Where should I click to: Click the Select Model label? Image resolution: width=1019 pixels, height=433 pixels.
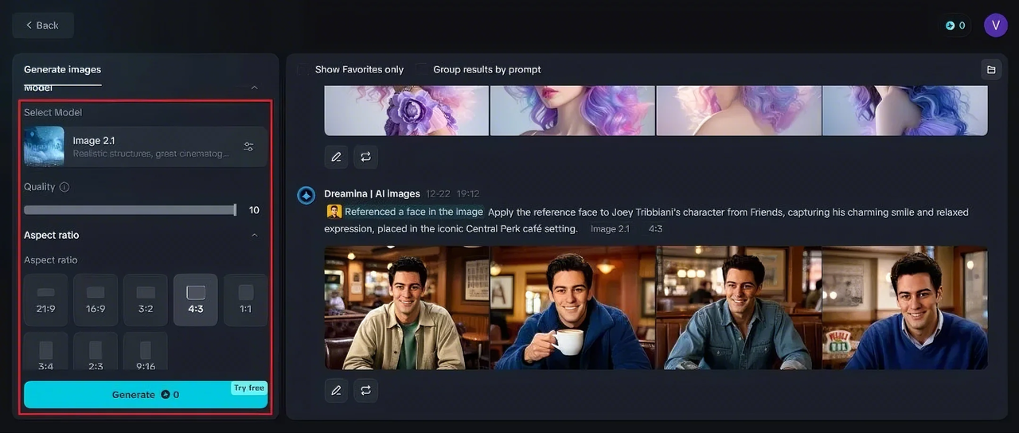pyautogui.click(x=53, y=112)
